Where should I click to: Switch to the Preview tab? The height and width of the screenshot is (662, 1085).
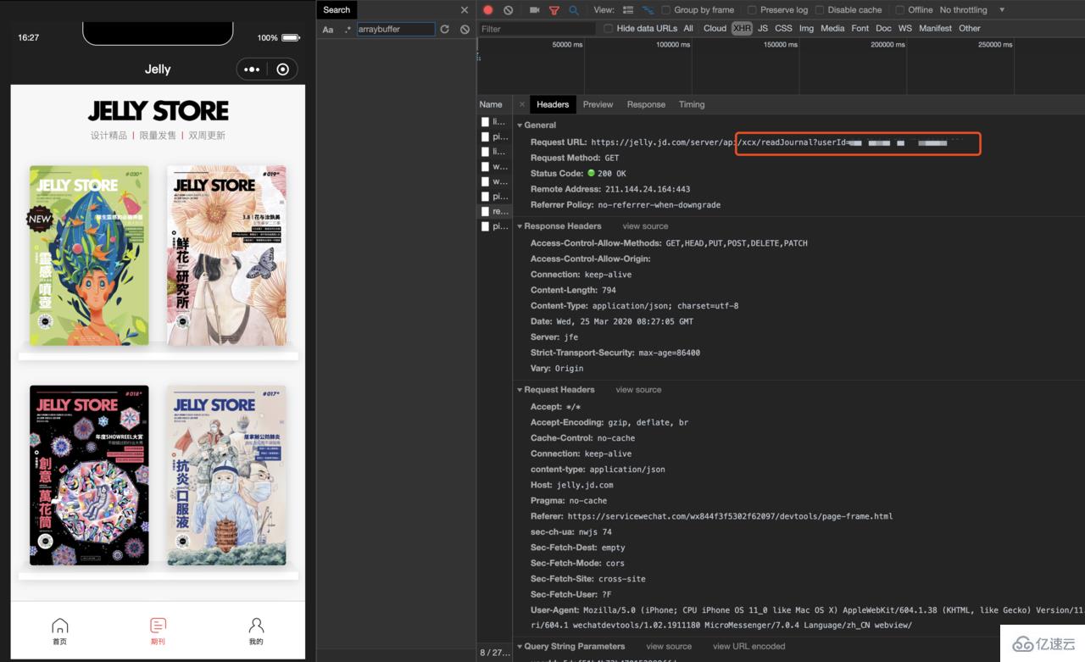pos(598,104)
